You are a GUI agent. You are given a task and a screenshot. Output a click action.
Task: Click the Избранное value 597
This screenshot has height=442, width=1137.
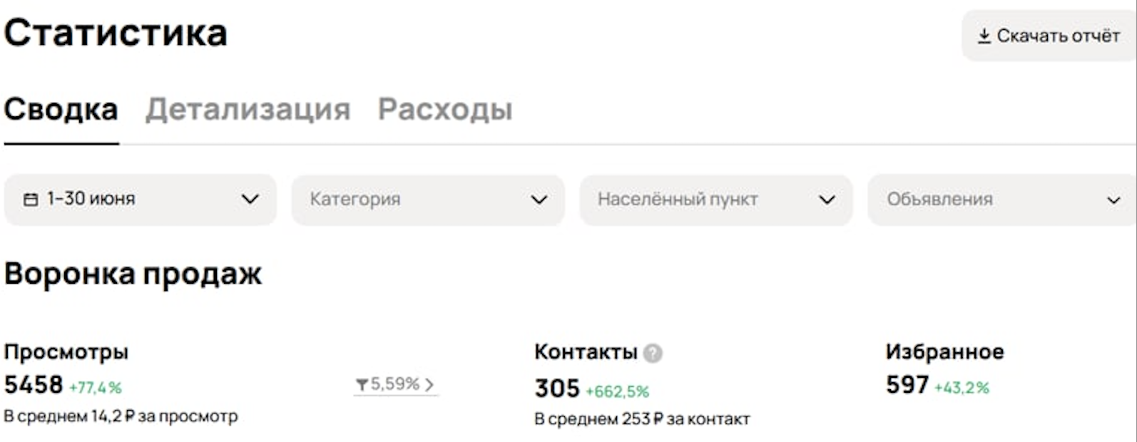[907, 385]
